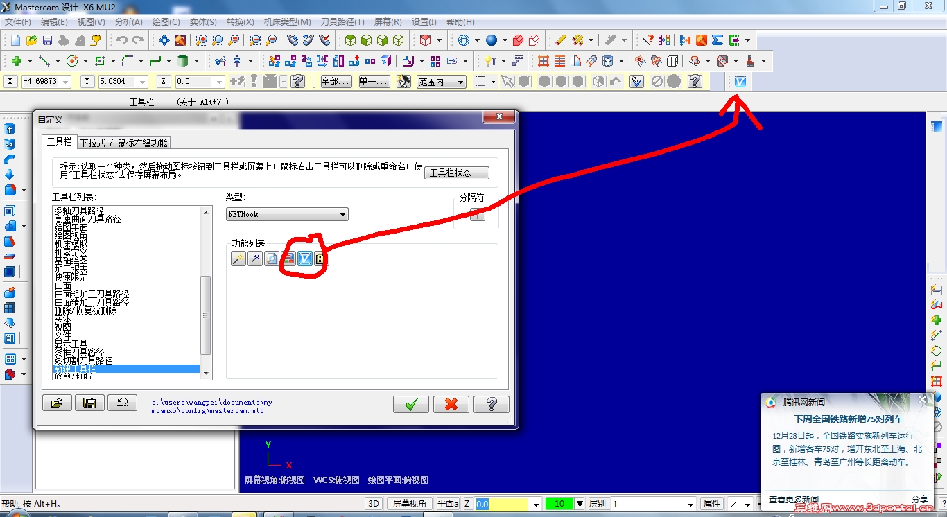Expand the Z coordinate dropdown in the top toolbar
The height and width of the screenshot is (517, 947).
click(x=218, y=82)
